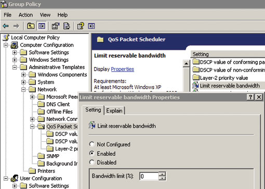The height and width of the screenshot is (189, 265).
Task: Click the Offline Files folder icon
Action: pos(41,112)
